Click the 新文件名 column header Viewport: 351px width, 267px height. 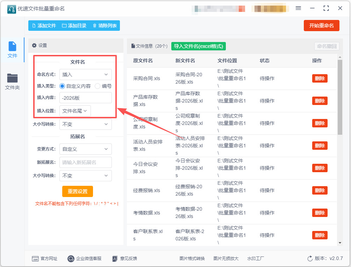pos(185,61)
